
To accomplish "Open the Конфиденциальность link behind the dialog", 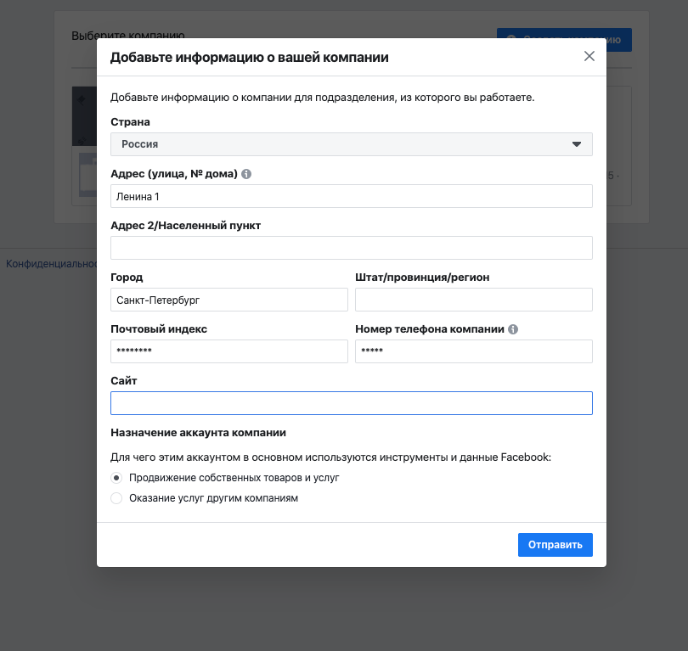I will pos(51,263).
